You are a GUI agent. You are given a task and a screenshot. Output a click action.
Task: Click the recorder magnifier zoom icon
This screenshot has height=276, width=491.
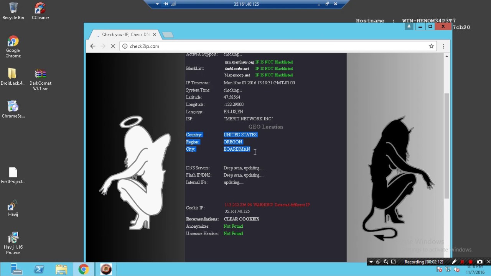coord(386,262)
